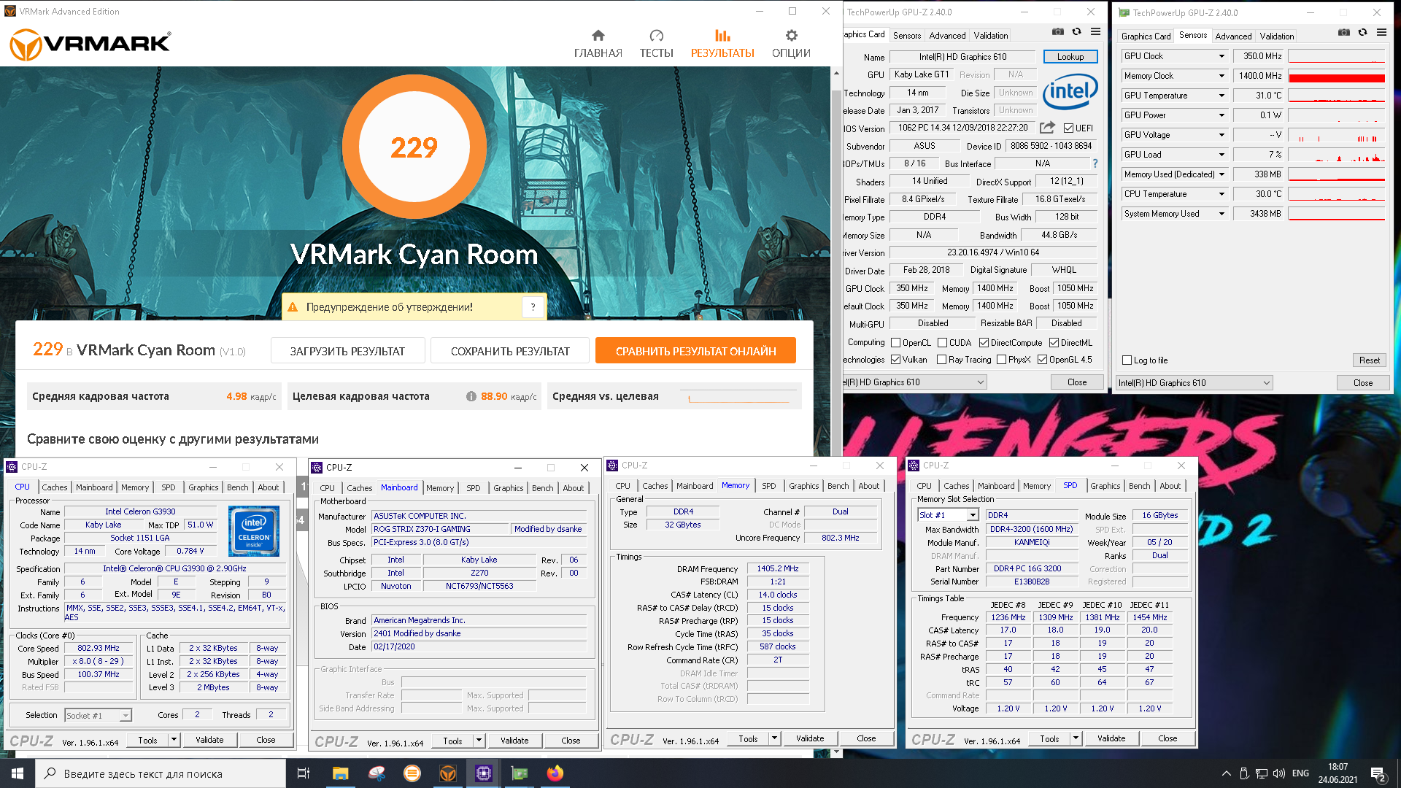The width and height of the screenshot is (1401, 788).
Task: Open Task View on the taskbar
Action: pos(304,773)
